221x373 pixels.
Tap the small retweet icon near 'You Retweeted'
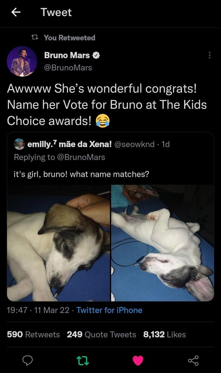[35, 37]
